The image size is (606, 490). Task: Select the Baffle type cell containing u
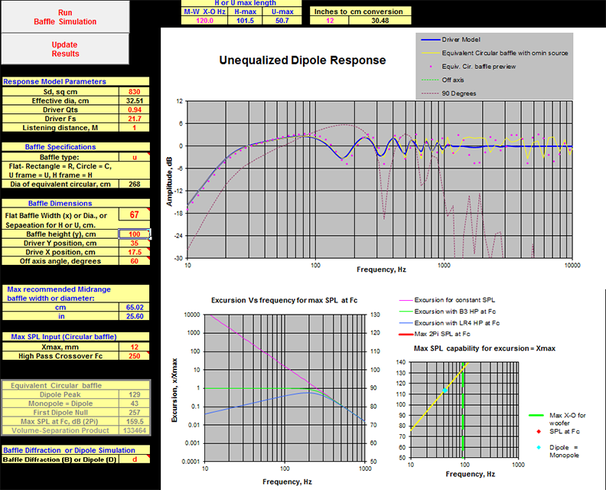point(134,157)
